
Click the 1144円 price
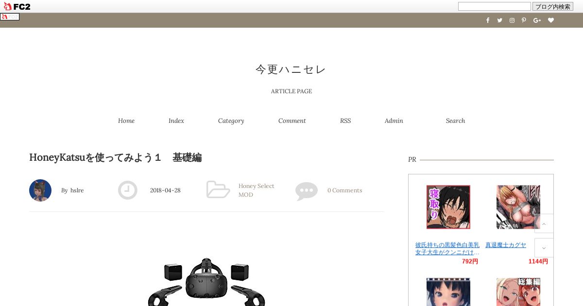pos(538,261)
